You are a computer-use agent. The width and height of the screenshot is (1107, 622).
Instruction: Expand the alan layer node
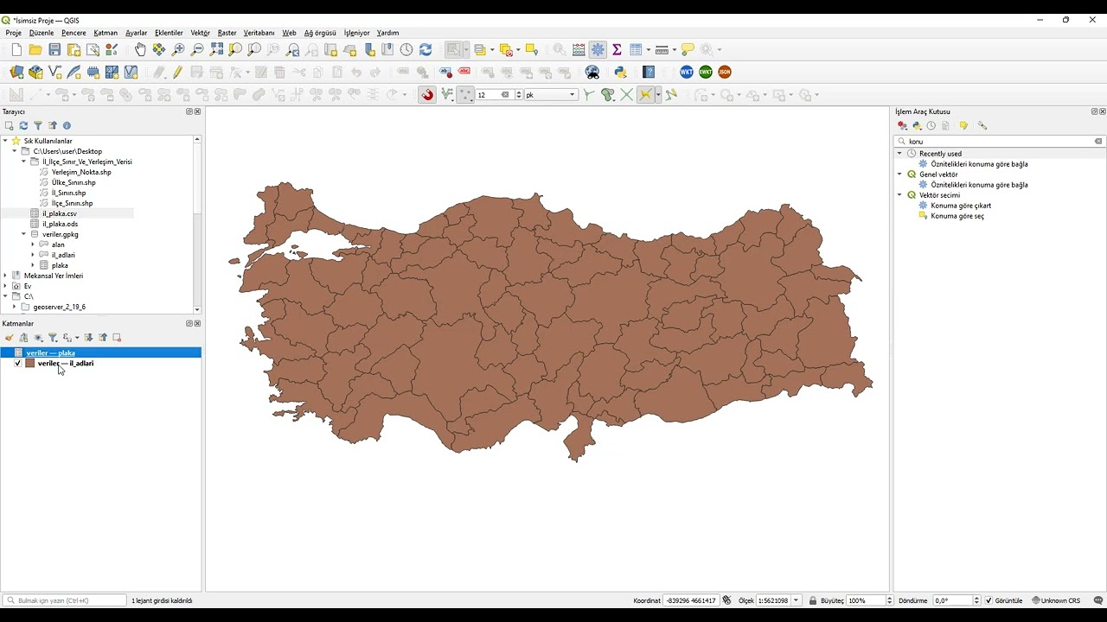[x=33, y=244]
